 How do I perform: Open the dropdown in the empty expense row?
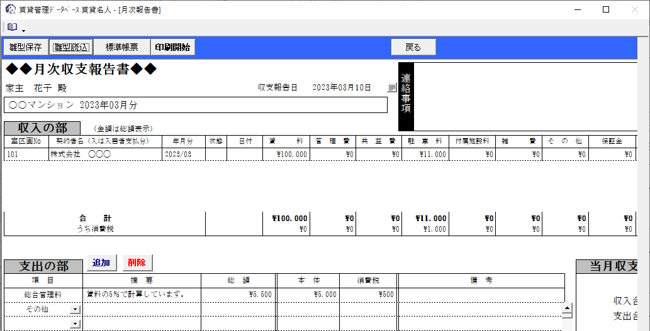click(x=76, y=323)
